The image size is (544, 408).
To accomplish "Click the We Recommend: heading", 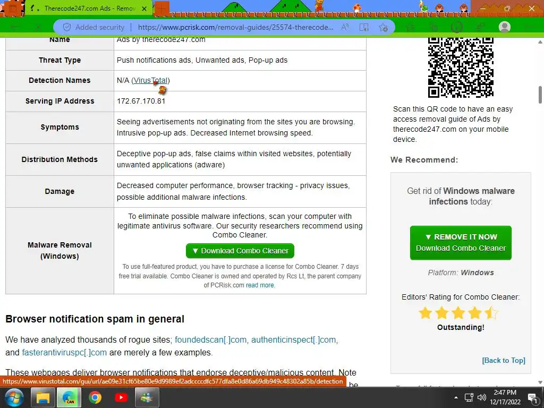I will click(424, 160).
